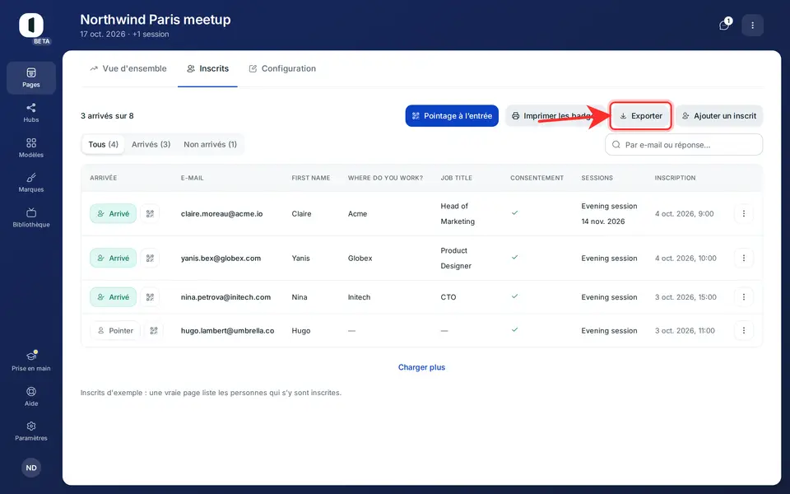The image size is (790, 494).
Task: Select the Inscrits tab
Action: tap(207, 68)
